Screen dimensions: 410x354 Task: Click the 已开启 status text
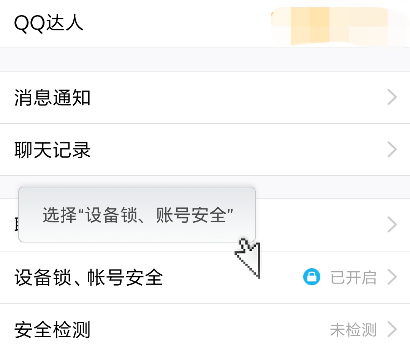353,277
